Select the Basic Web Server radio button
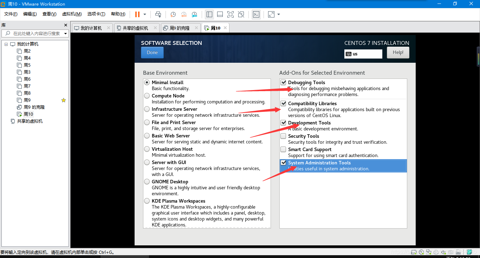Screen dimensions: 480x258 coord(147,136)
